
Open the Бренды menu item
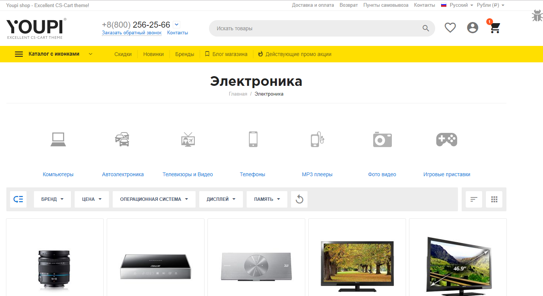tap(184, 54)
